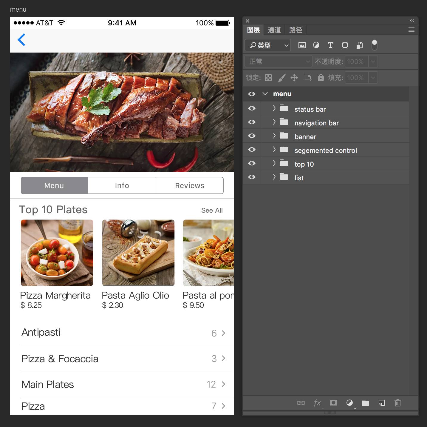This screenshot has width=427, height=427.
Task: Click the adjustment layer filter icon
Action: pyautogui.click(x=316, y=45)
